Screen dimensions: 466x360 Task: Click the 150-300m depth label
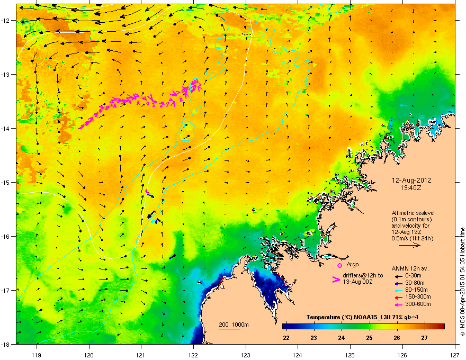point(418,296)
